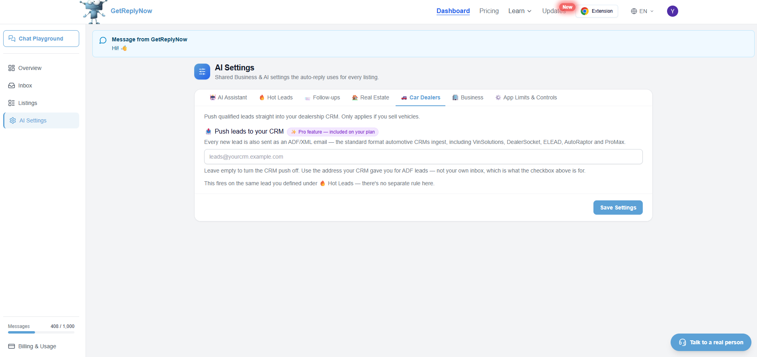Open the purple Y user avatar
Screen dimensions: 757x357
tap(673, 11)
